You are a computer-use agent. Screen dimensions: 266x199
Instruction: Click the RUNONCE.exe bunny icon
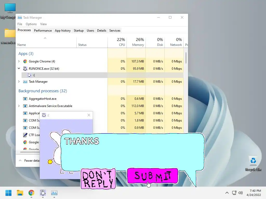point(25,68)
